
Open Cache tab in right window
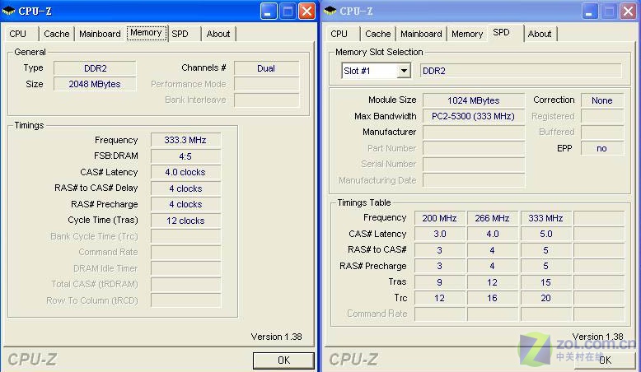[x=377, y=34]
